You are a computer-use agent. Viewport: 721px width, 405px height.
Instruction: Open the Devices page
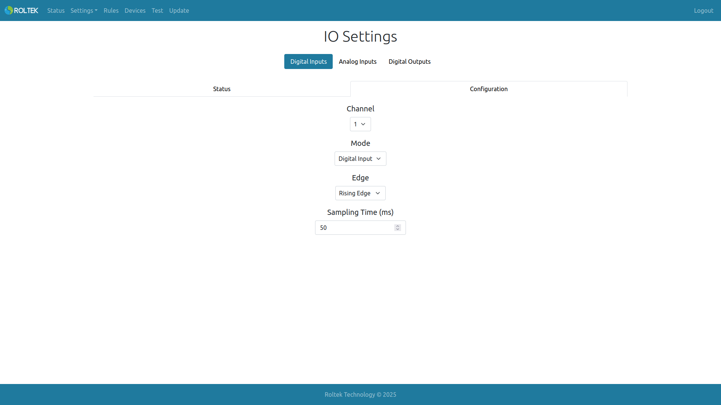(135, 10)
